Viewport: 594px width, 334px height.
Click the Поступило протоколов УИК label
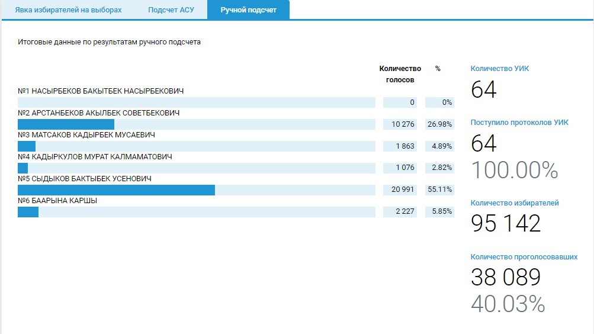(519, 123)
